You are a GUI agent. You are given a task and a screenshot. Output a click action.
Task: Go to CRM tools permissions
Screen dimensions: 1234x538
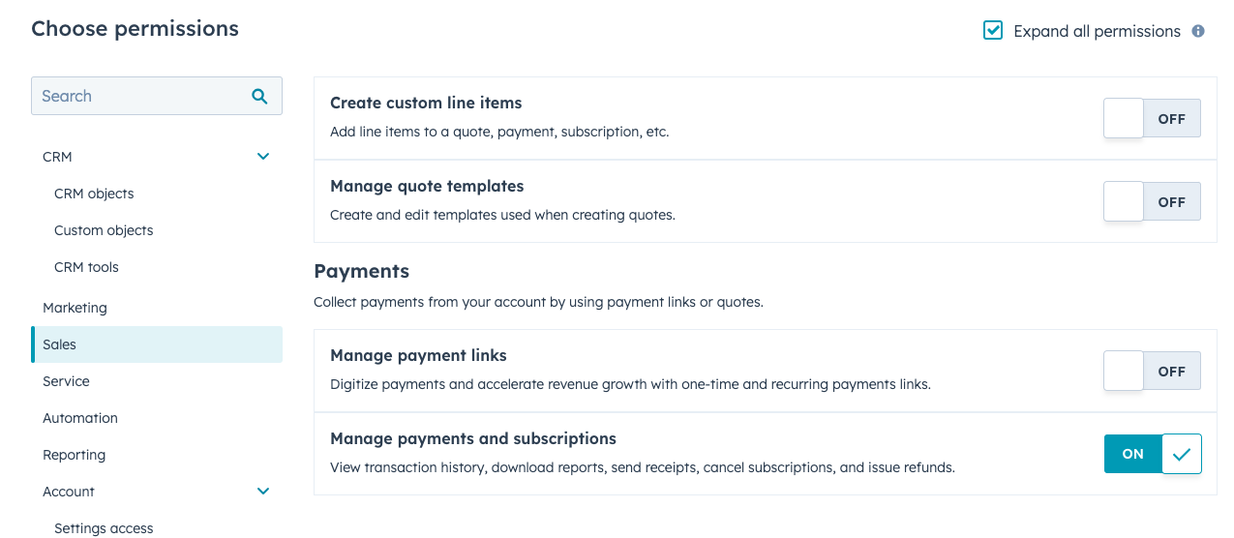click(86, 267)
